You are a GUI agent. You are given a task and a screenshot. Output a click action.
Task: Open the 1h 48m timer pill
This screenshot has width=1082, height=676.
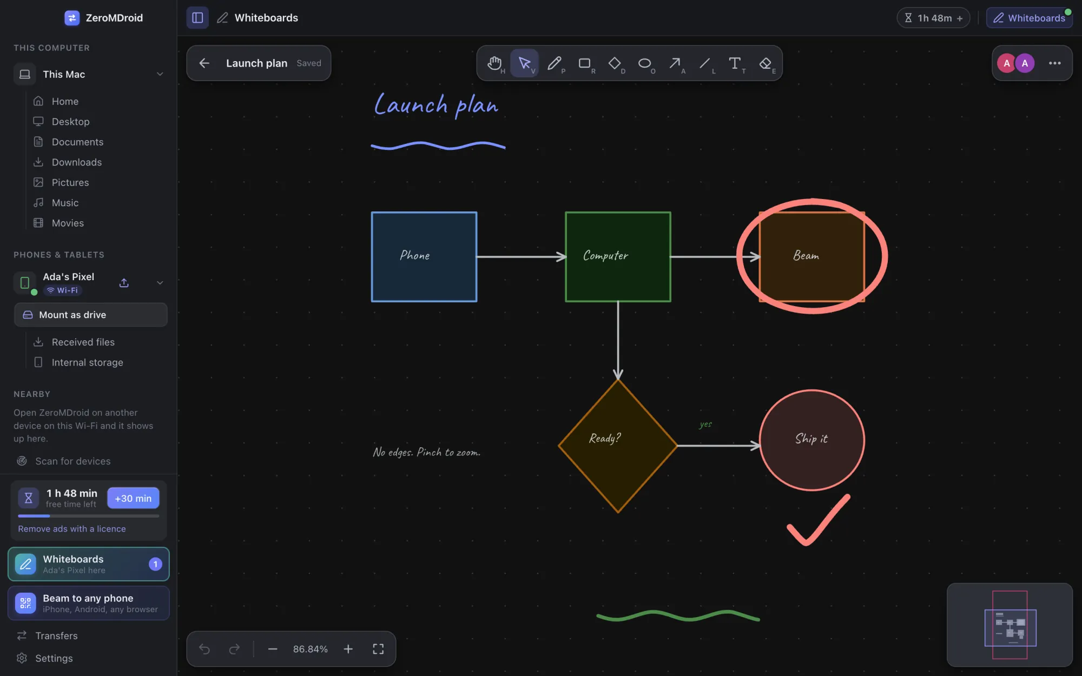[x=934, y=18]
